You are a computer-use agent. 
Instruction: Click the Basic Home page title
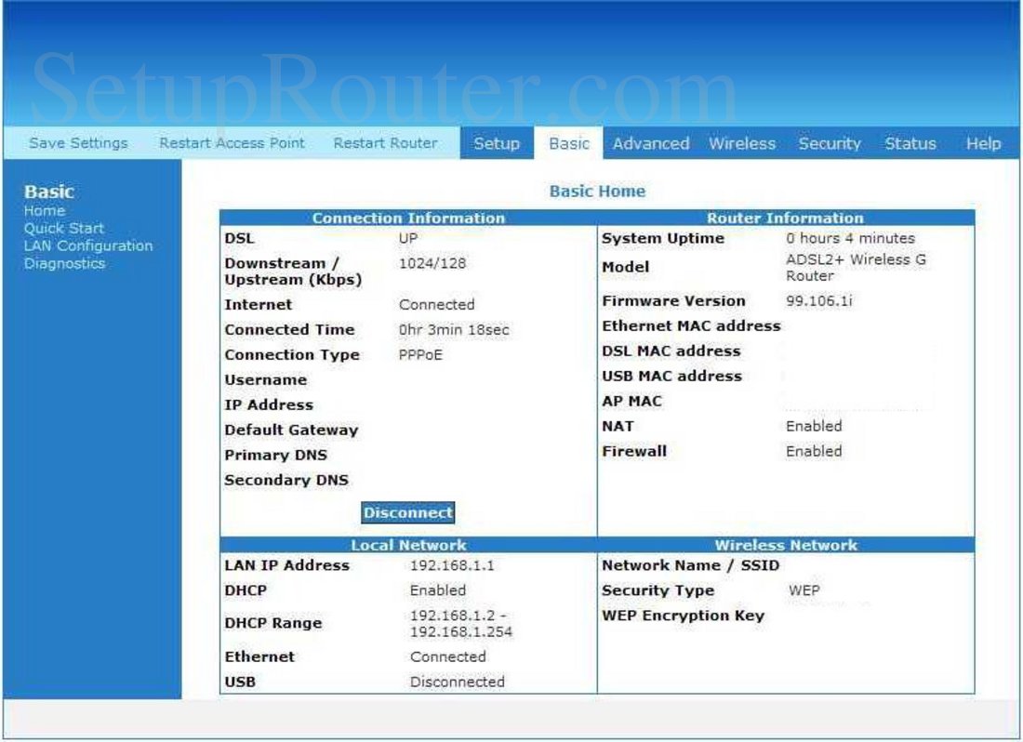pos(597,191)
